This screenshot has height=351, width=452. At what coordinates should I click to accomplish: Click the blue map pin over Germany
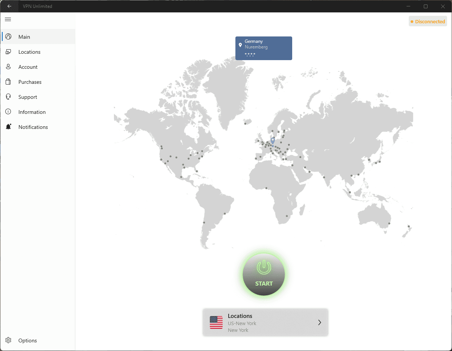coord(273,141)
